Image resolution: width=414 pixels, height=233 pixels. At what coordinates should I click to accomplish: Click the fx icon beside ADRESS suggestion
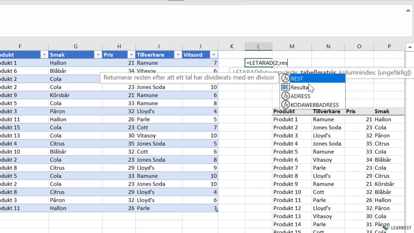click(x=286, y=96)
